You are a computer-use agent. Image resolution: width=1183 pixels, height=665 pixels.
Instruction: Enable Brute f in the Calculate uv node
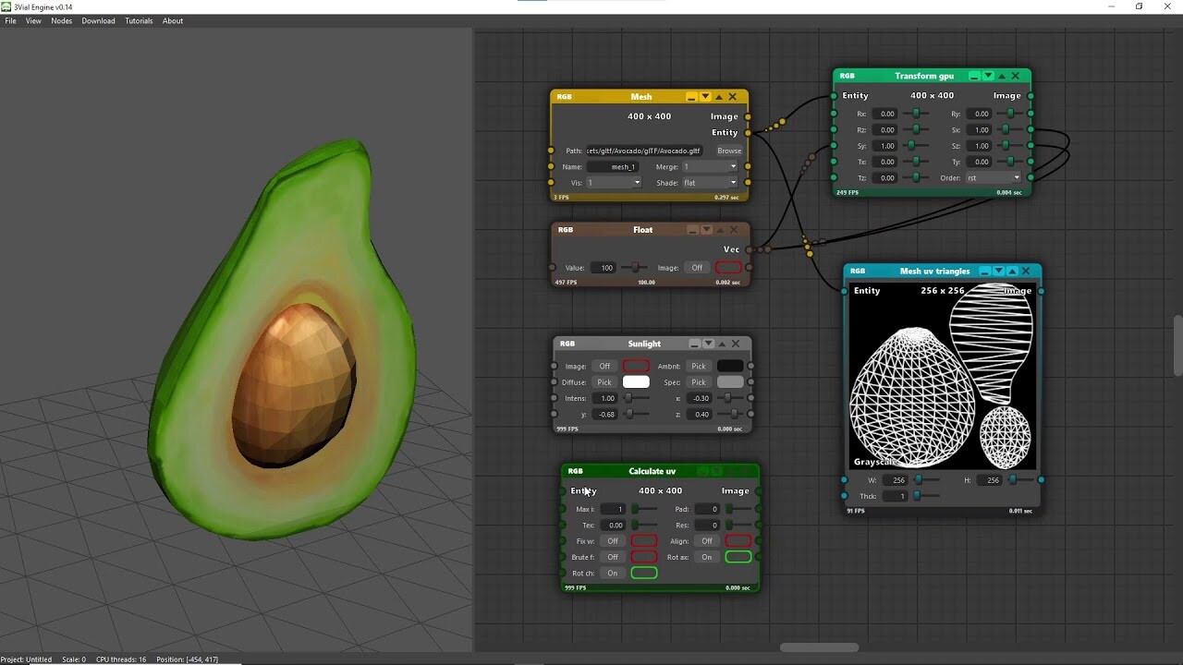[x=611, y=557]
